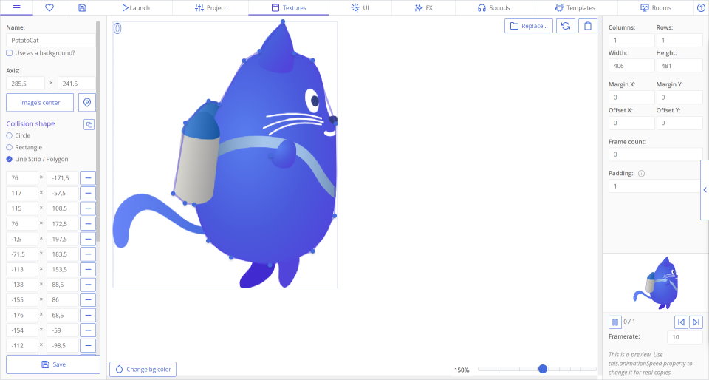Screen dimensions: 709x380
Task: Open the Textures tab
Action: coord(289,7)
